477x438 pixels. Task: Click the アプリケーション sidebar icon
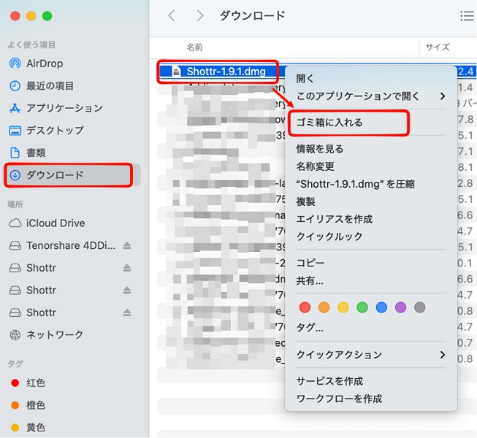[15, 108]
